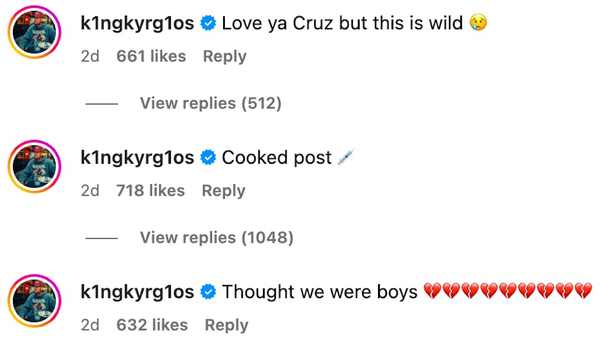Click verified badge on "Cooked post" comment
This screenshot has width=609, height=352.
[208, 158]
